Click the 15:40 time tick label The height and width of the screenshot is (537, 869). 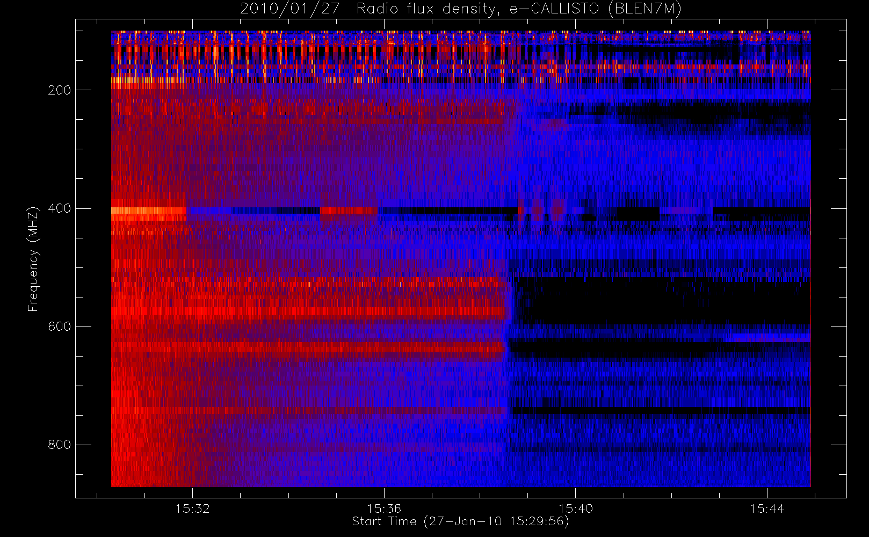pos(576,509)
